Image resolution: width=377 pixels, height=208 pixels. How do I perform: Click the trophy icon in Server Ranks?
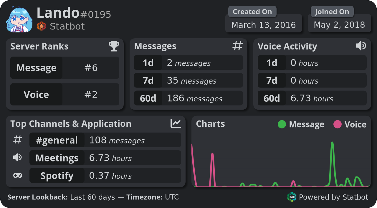114,46
